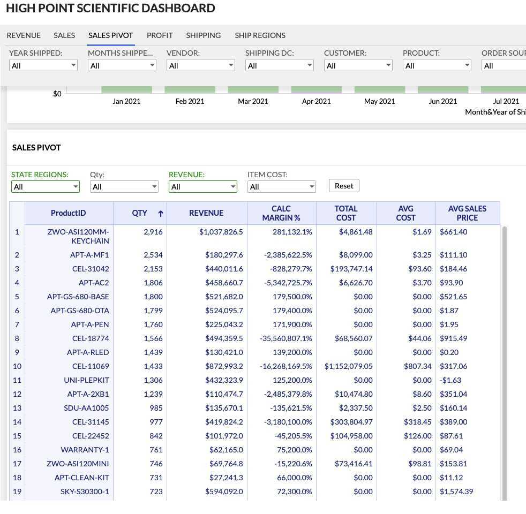526x514 pixels.
Task: Switch to the PROFIT tab
Action: click(160, 35)
